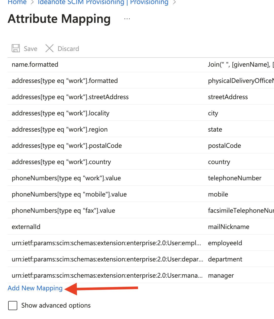The image size is (274, 319).
Task: Open addresses work locality mapping
Action: click(x=60, y=113)
